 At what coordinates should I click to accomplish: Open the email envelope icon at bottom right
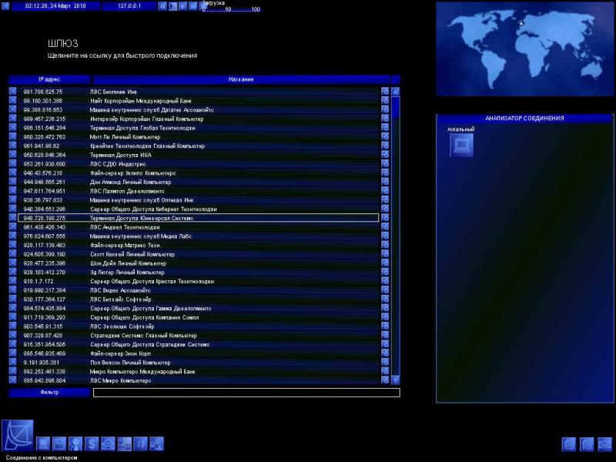click(604, 444)
